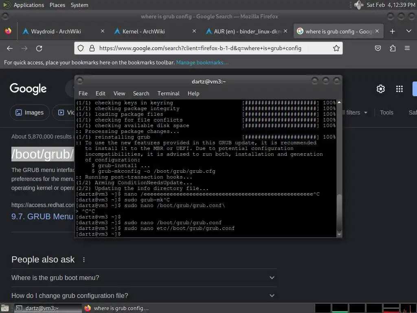417x313 pixels.
Task: Filter results by Images
Action: point(29,112)
